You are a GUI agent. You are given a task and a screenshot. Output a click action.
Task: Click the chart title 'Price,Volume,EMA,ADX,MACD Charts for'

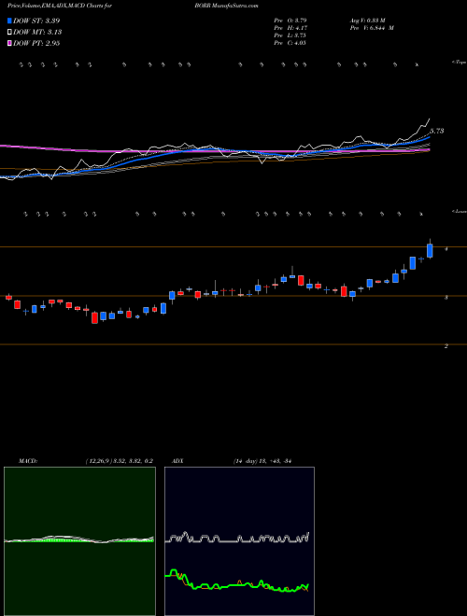click(x=60, y=6)
